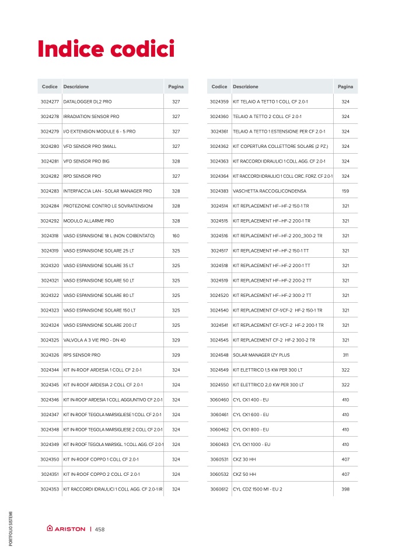Open page 327 for IRRADIATION SENSOR PRO

[176, 116]
